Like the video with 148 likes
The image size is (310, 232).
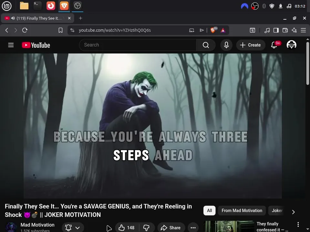click(127, 228)
